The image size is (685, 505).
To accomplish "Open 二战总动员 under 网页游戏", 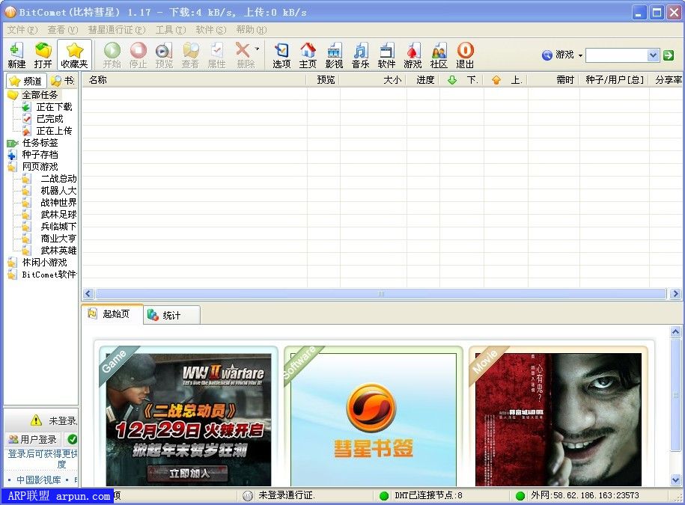I will point(58,179).
